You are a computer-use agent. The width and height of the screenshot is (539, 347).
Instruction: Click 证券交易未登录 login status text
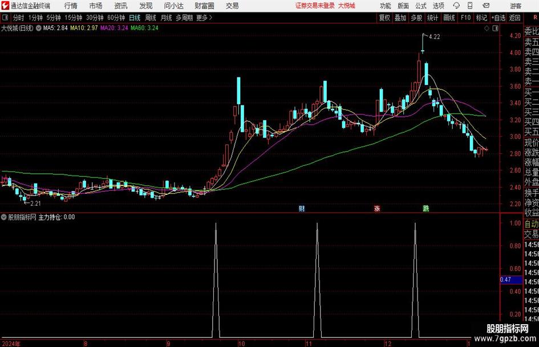point(315,6)
